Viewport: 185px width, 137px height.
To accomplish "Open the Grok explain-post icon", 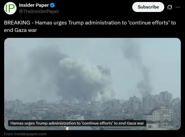I will click(x=169, y=7).
